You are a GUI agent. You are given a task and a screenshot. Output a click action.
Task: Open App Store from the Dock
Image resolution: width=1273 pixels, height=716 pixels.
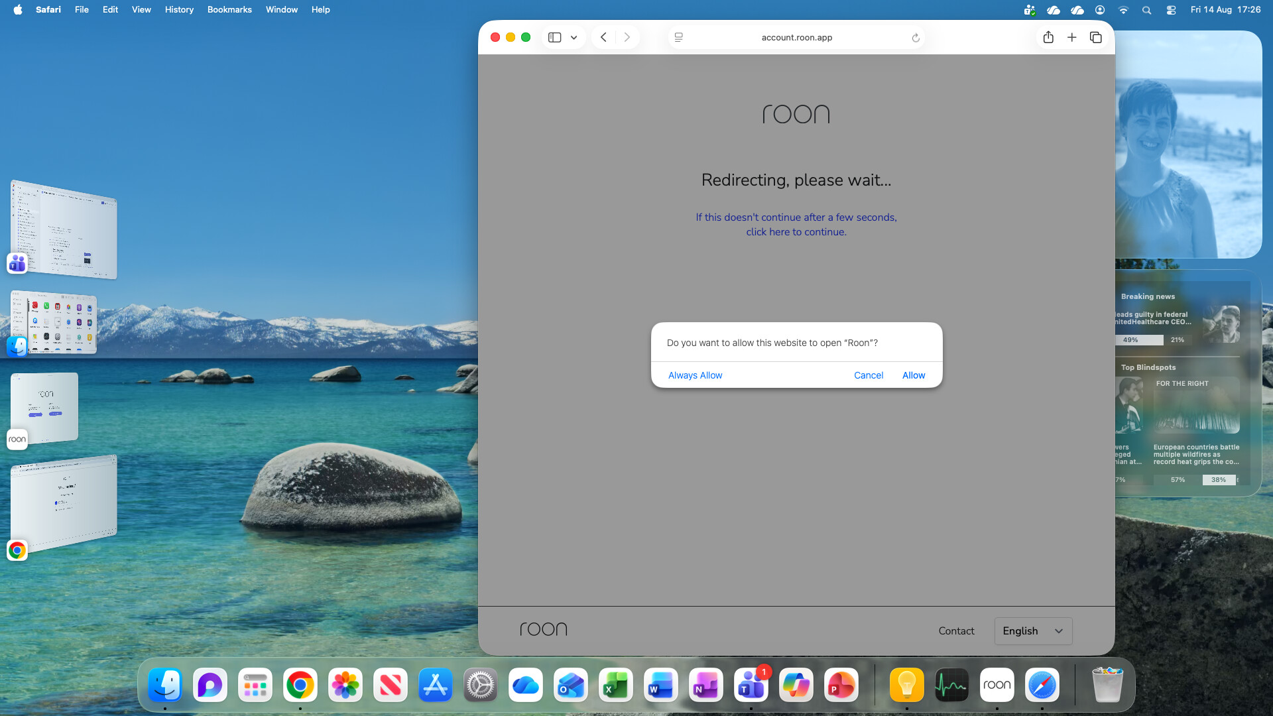tap(436, 685)
